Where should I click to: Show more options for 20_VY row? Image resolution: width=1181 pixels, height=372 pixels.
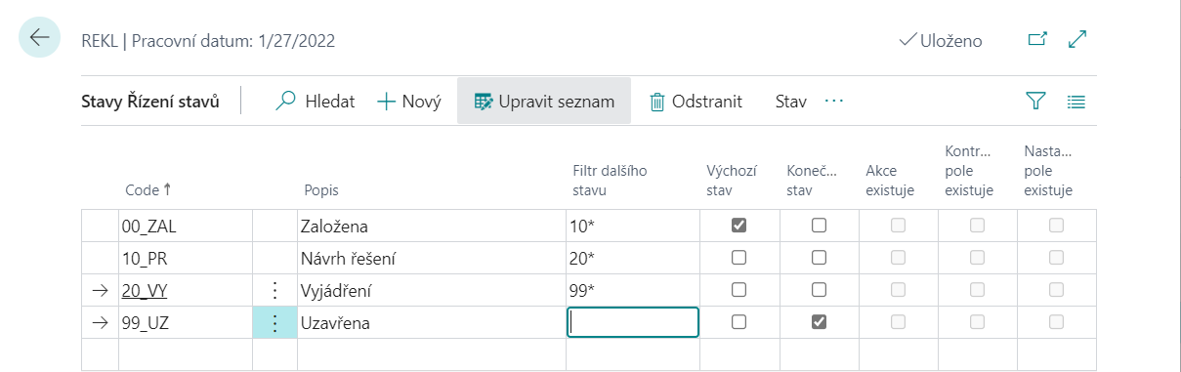[x=274, y=290]
